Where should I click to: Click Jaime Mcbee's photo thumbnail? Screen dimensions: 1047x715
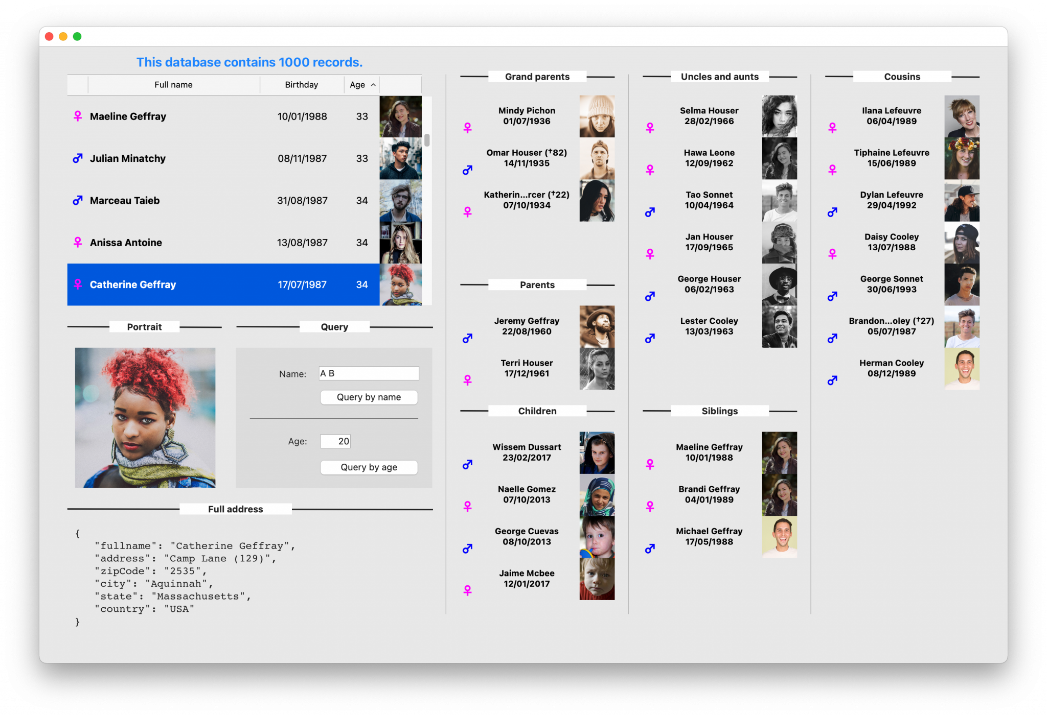[597, 579]
